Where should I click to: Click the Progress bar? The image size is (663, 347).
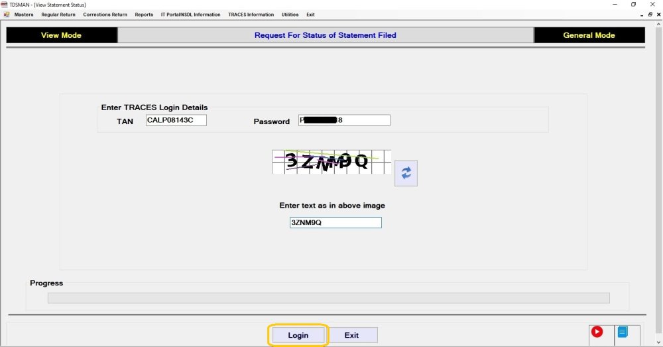[x=329, y=298]
